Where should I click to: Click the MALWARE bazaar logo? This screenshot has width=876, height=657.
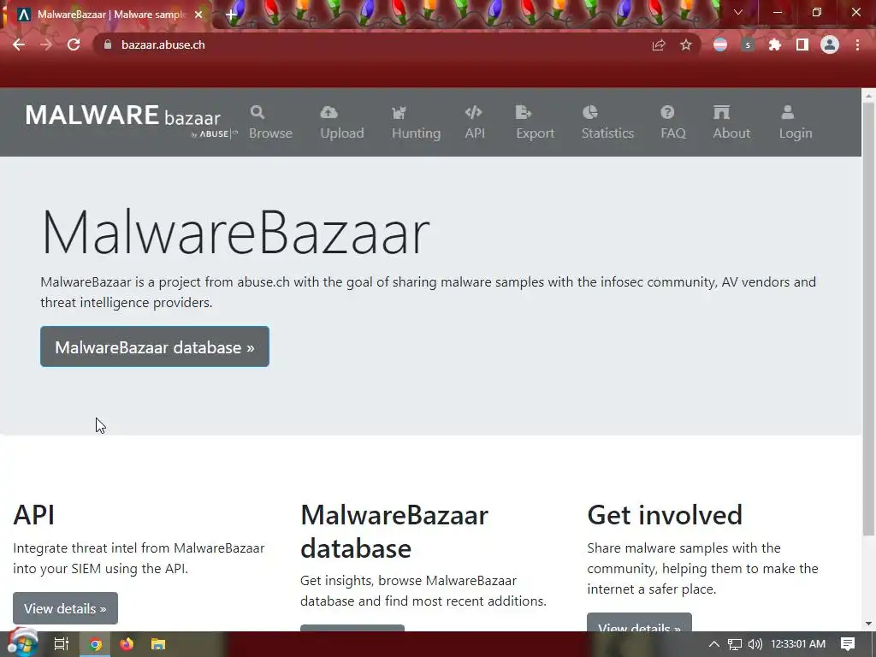tap(131, 120)
